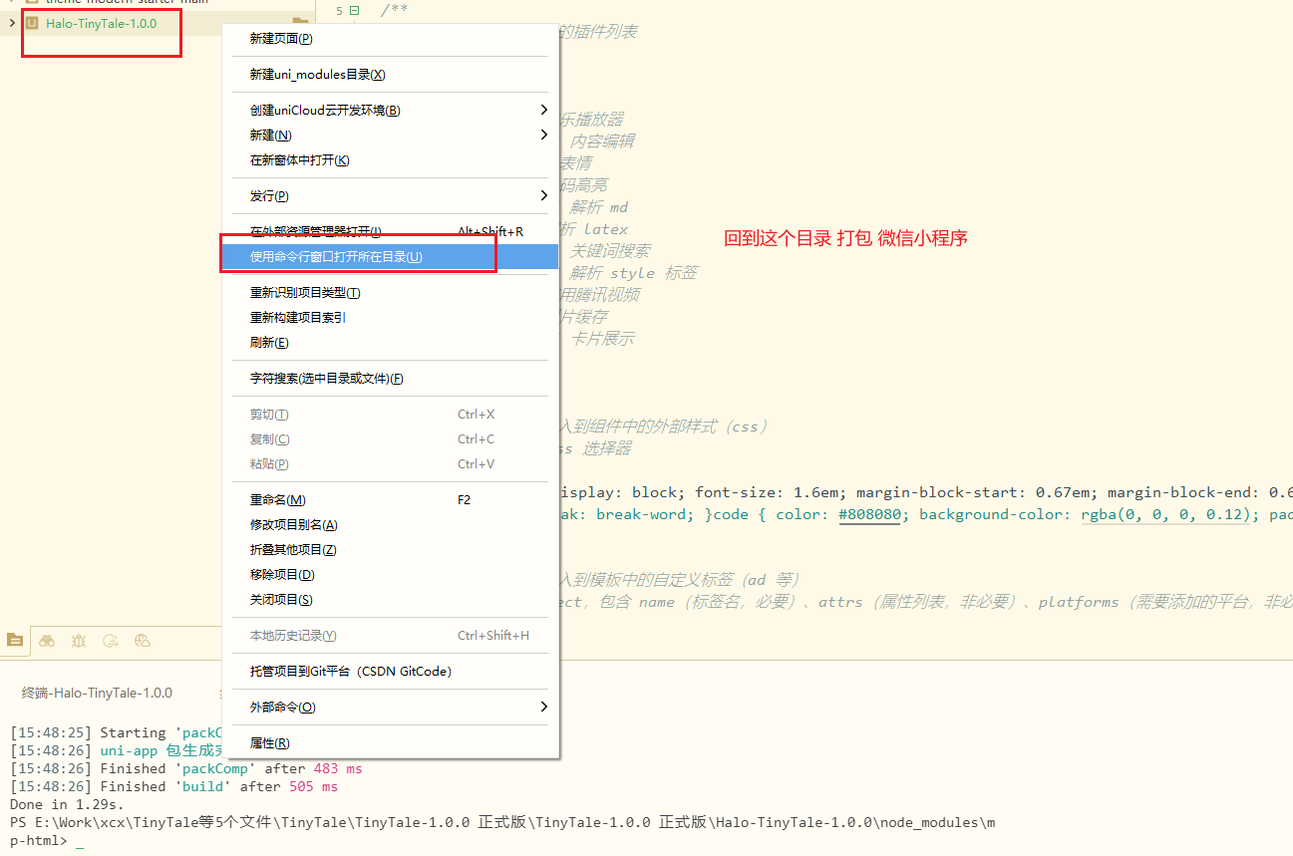Expand the 外部命令(O) submenu arrow
Screen dimensions: 1293x856
click(x=543, y=707)
